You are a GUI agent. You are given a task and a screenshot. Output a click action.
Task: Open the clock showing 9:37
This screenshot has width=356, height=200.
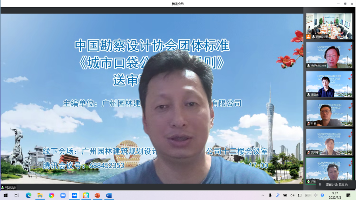[335, 195]
